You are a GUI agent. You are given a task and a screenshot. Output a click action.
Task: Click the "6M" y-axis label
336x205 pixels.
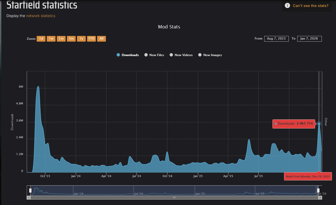point(21,87)
